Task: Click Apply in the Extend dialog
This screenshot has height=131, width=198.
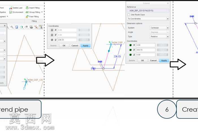Action: (164, 61)
